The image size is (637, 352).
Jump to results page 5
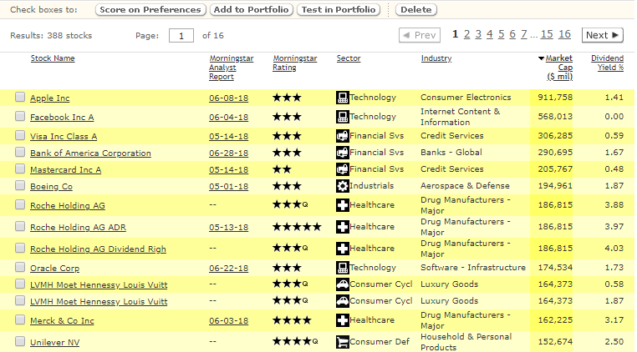click(x=501, y=35)
